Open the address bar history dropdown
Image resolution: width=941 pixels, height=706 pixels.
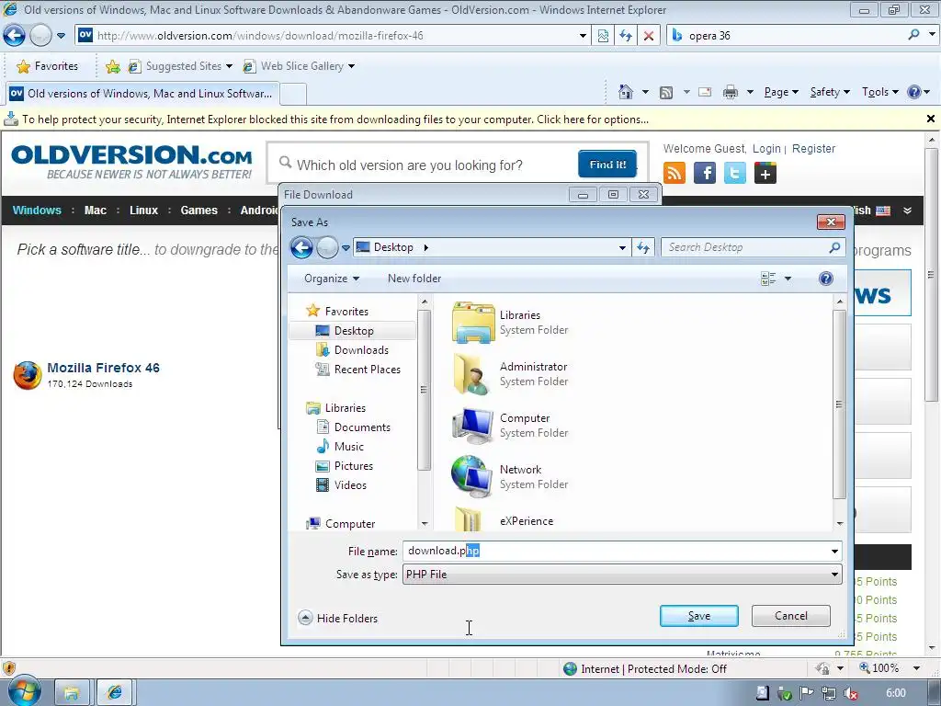(583, 36)
